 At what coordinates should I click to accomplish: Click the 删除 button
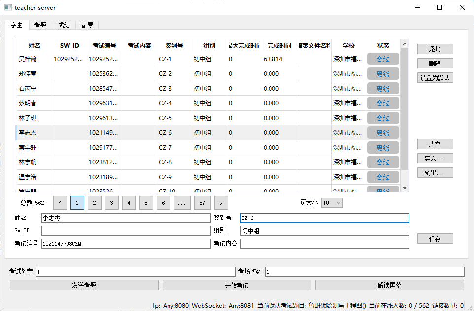(x=435, y=63)
